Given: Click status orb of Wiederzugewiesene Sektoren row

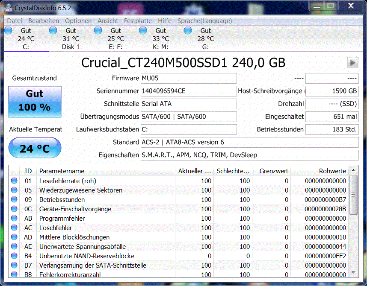Looking at the screenshot, I should coord(14,190).
